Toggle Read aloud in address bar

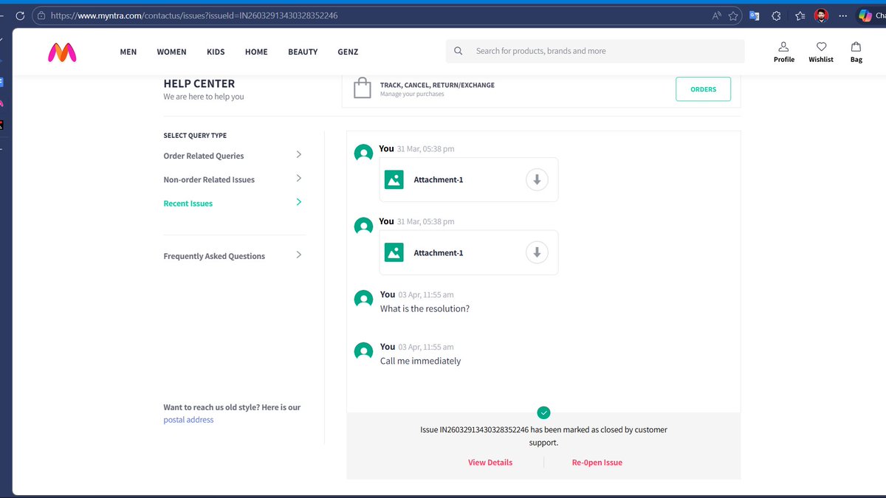tap(716, 15)
